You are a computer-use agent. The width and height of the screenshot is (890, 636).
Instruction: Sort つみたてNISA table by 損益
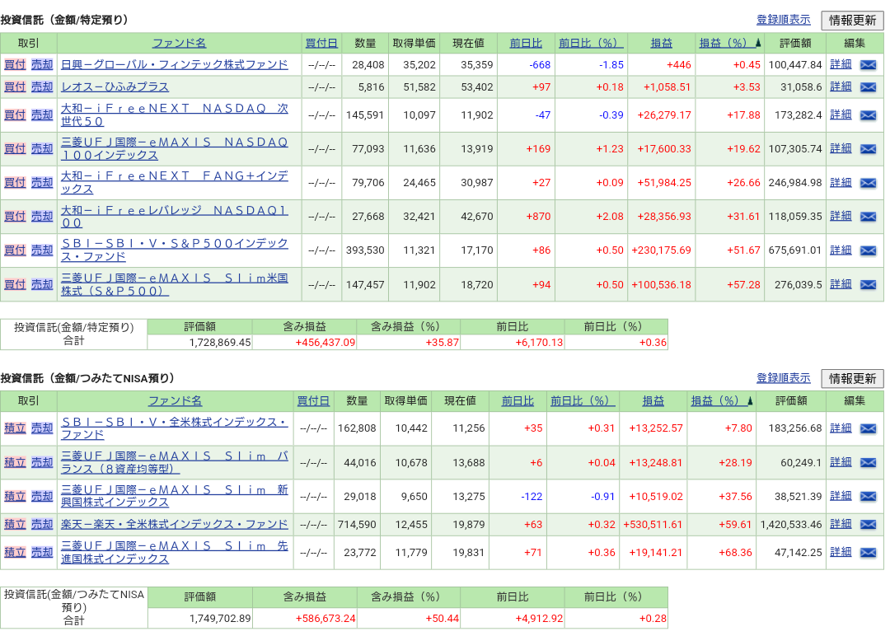653,401
